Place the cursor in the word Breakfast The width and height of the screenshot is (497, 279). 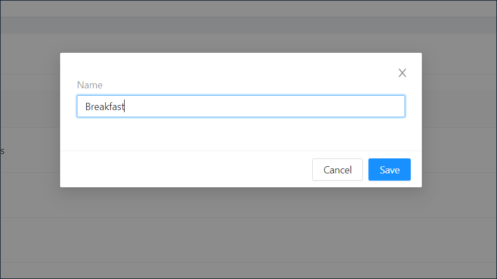point(105,106)
